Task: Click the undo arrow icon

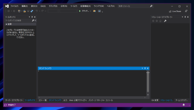Action: tap(37, 11)
